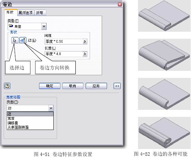Choose 宽度 from the list
The image size is (191, 159).
click(30, 118)
